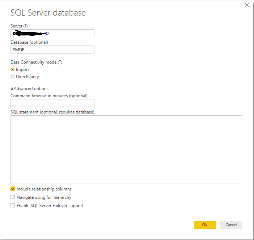The width and height of the screenshot is (254, 240).
Task: Click the SQL statement (optional) label
Action: [x=52, y=112]
